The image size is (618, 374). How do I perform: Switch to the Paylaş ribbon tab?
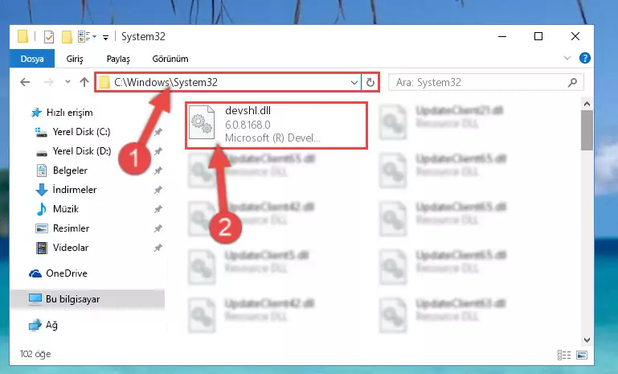pos(118,59)
